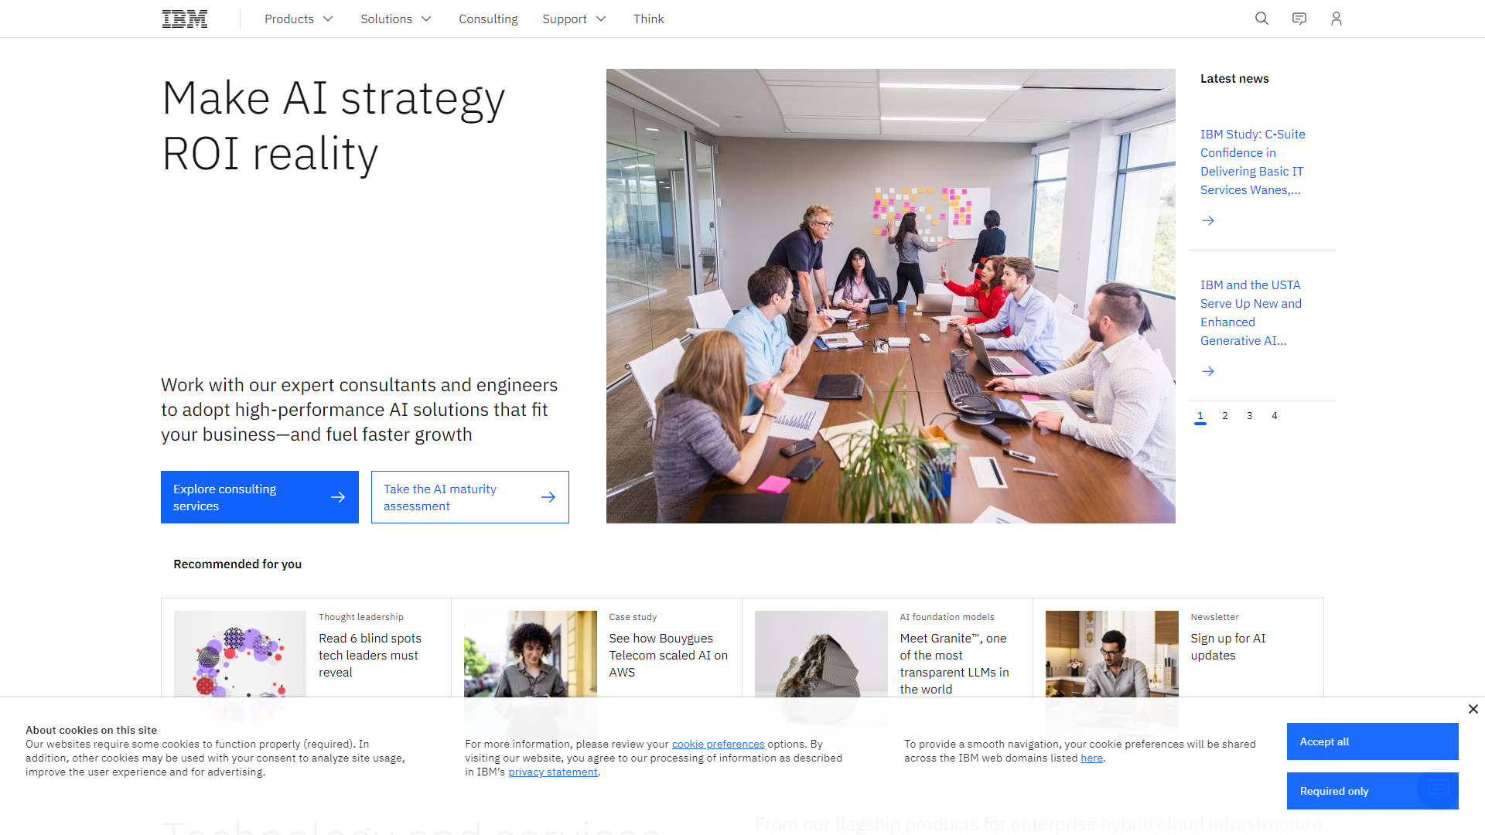Select Required only cookies
1485x835 pixels.
click(1372, 790)
